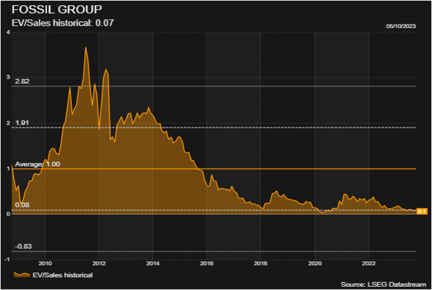Click the date label 05/10/2023
The height and width of the screenshot is (290, 432).
pos(401,26)
